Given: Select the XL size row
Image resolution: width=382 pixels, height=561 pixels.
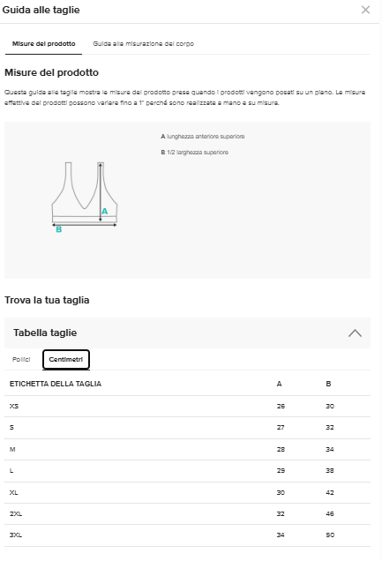Looking at the screenshot, I should 187,492.
